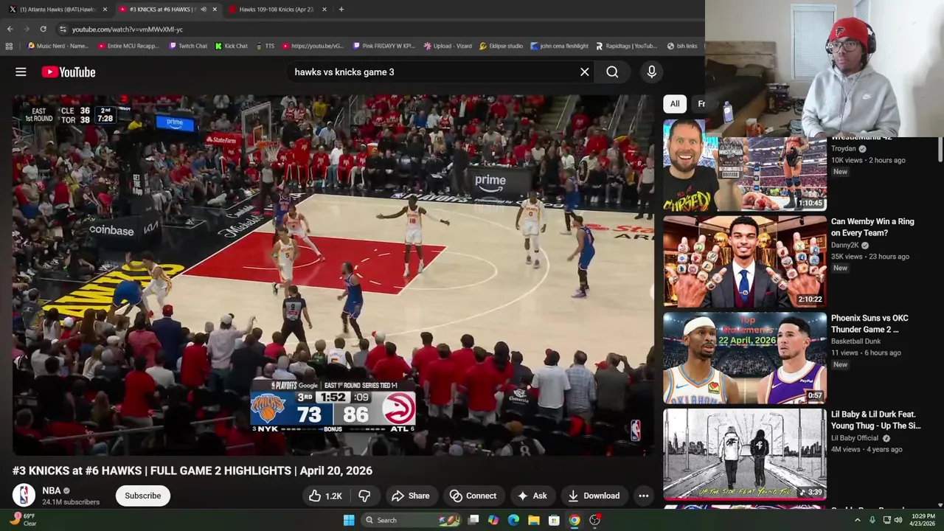Start voice search with microphone icon
The width and height of the screenshot is (944, 531).
point(651,72)
